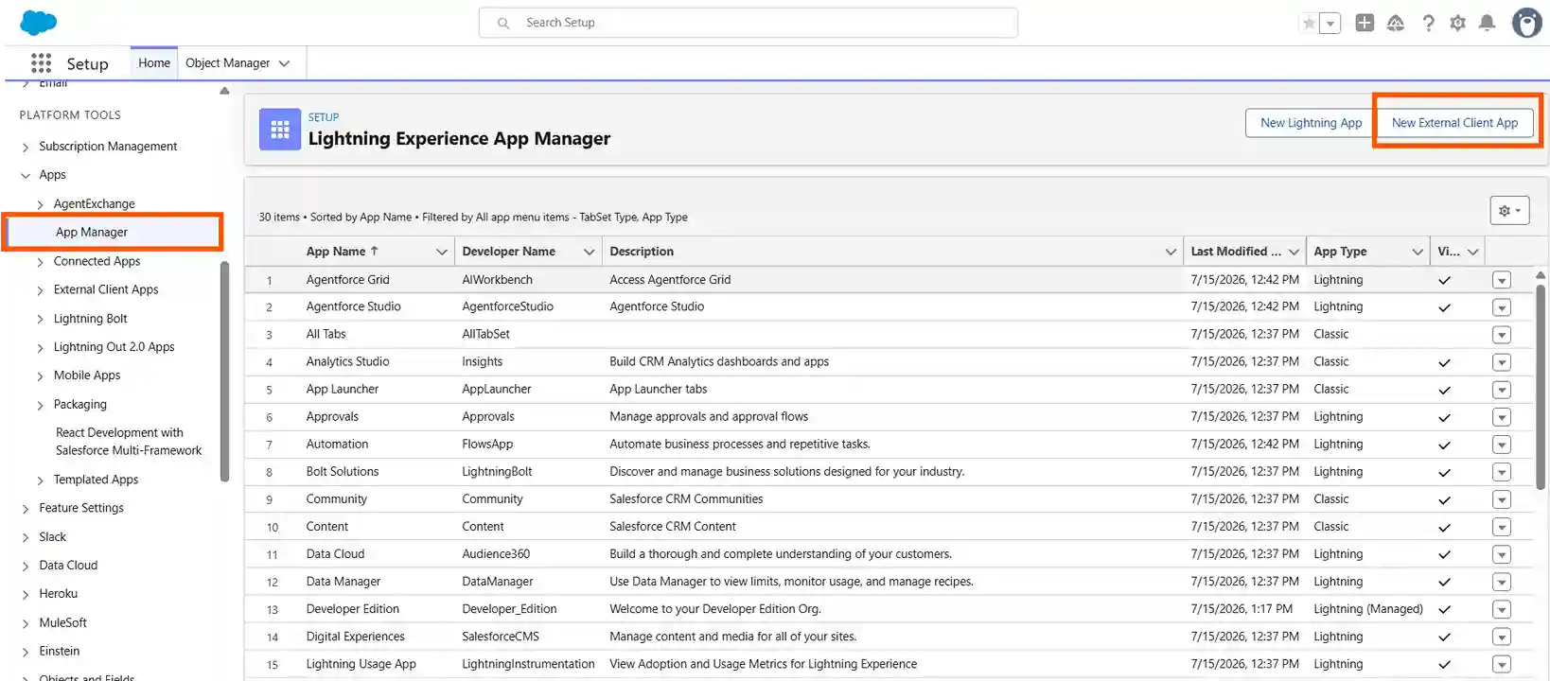Open row actions for Approvals
The image size is (1550, 681).
click(1501, 417)
